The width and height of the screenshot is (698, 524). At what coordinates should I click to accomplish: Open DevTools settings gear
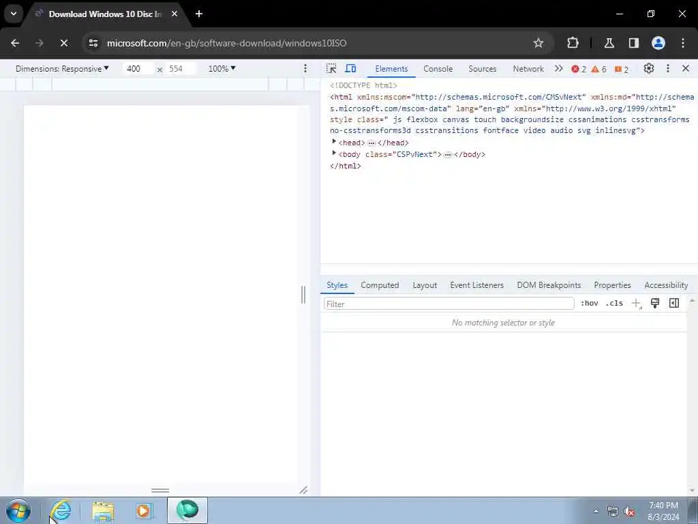(x=649, y=69)
